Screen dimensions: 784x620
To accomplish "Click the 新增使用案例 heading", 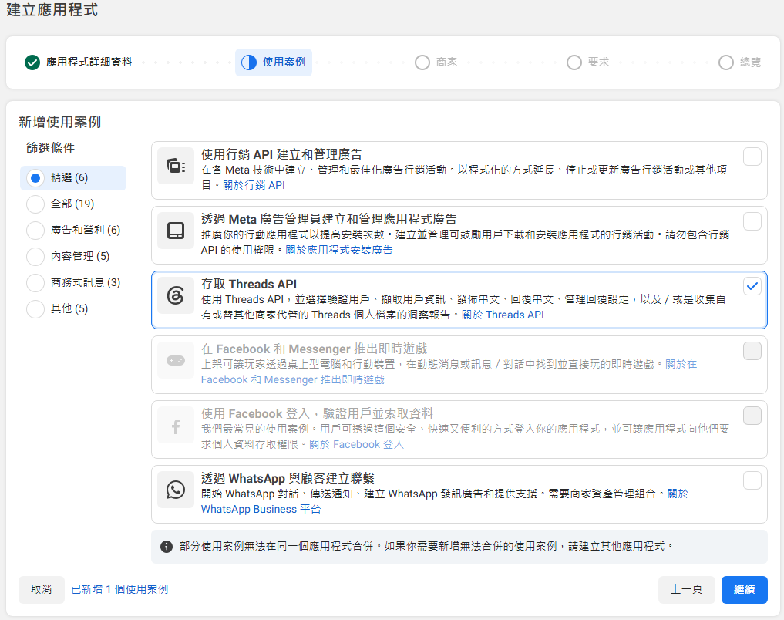I will coord(60,122).
